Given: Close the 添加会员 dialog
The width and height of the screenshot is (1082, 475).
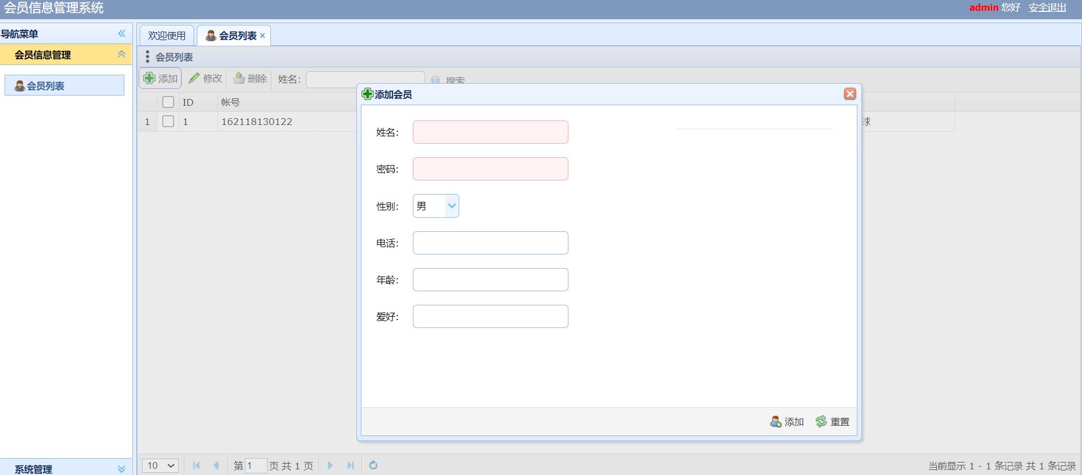Looking at the screenshot, I should pos(850,94).
